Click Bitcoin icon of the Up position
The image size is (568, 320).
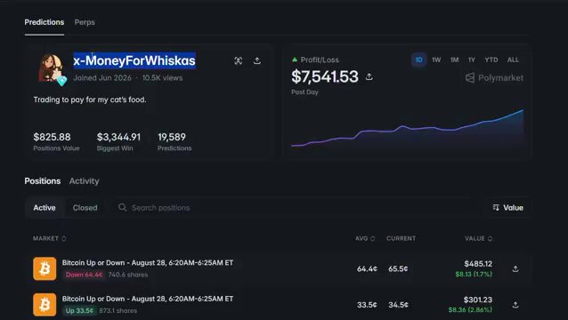pyautogui.click(x=45, y=305)
